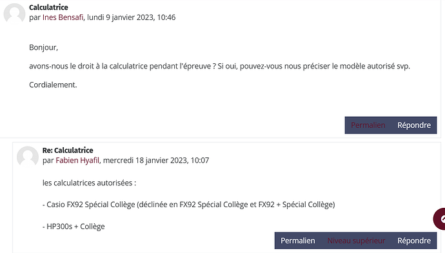The height and width of the screenshot is (253, 445).
Task: Click the 'Re: Calculatrice' reply title
Action: [68, 150]
